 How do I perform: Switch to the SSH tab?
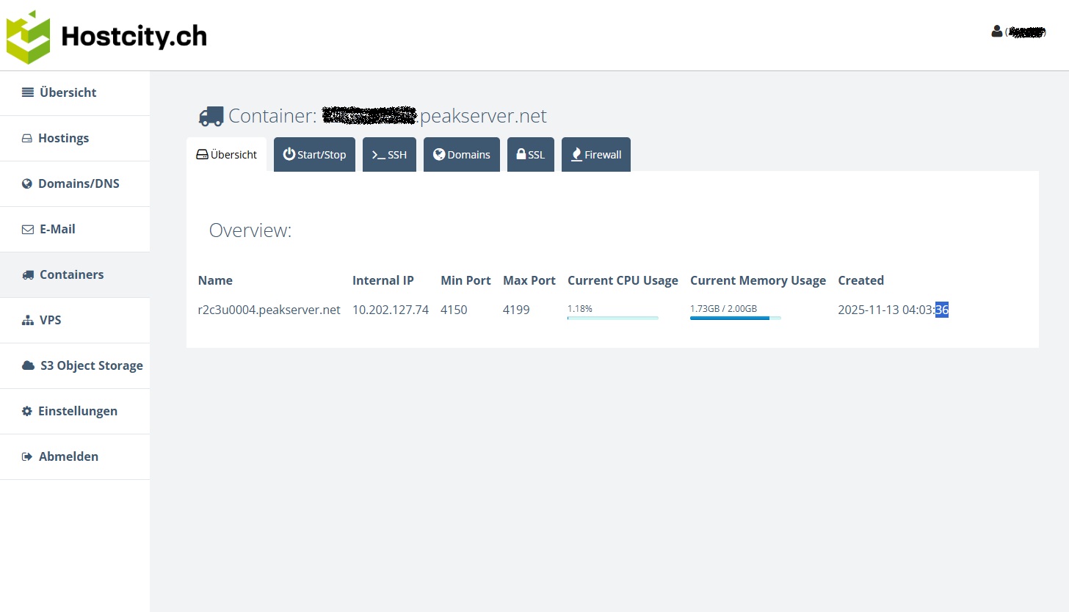389,155
